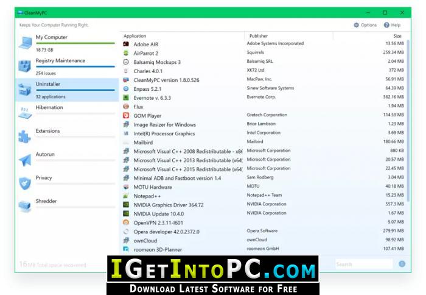The height and width of the screenshot is (295, 426).
Task: Click the Sinew Software Systems publisher cell
Action: pyautogui.click(x=270, y=88)
